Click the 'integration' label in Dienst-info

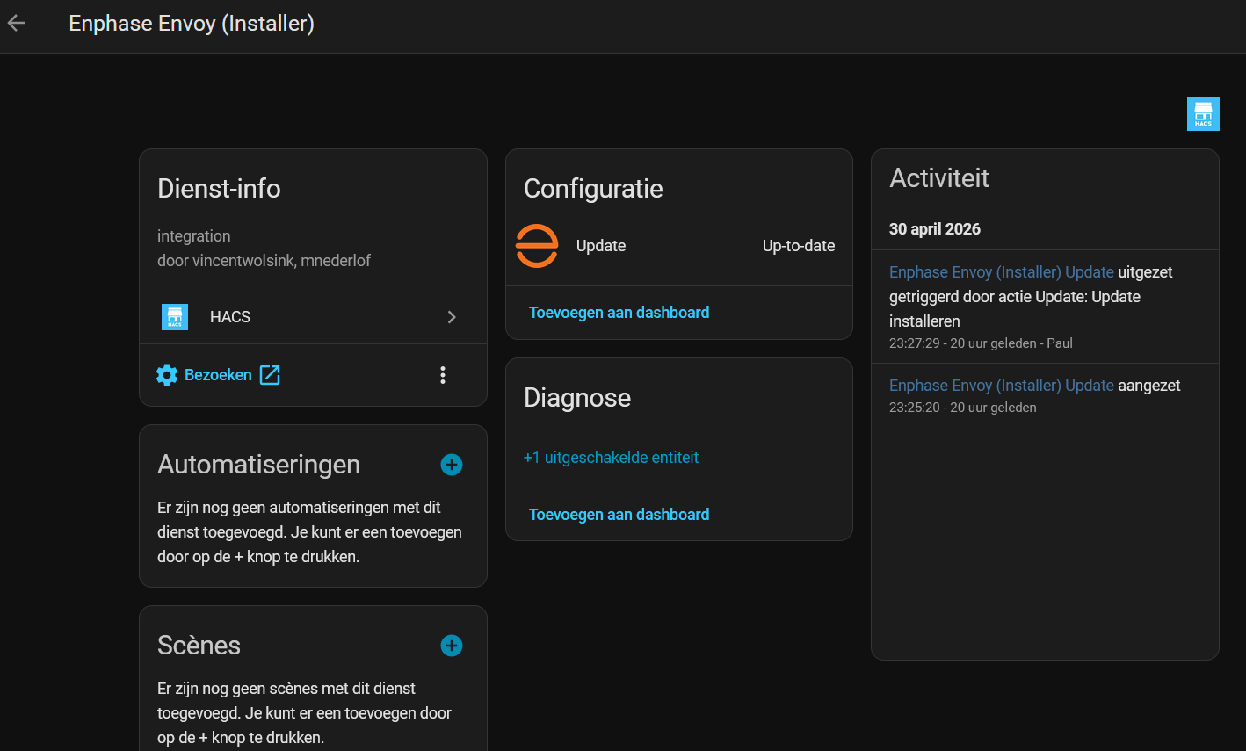pos(194,236)
